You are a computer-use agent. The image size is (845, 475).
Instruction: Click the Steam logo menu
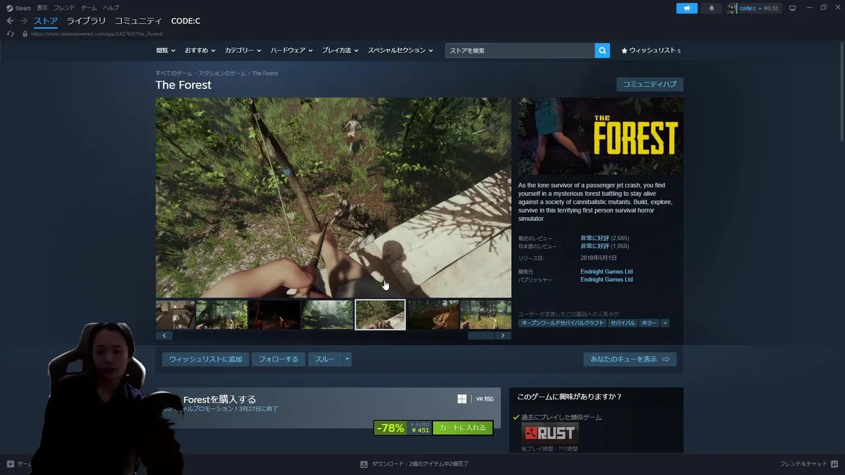(9, 8)
